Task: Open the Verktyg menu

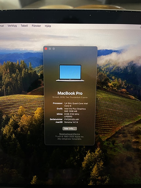Action: (12, 26)
